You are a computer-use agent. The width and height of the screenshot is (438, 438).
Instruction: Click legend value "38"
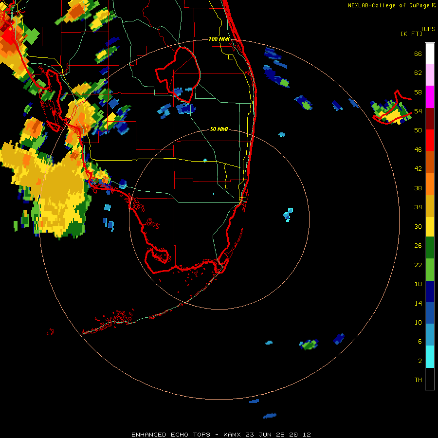(418, 188)
